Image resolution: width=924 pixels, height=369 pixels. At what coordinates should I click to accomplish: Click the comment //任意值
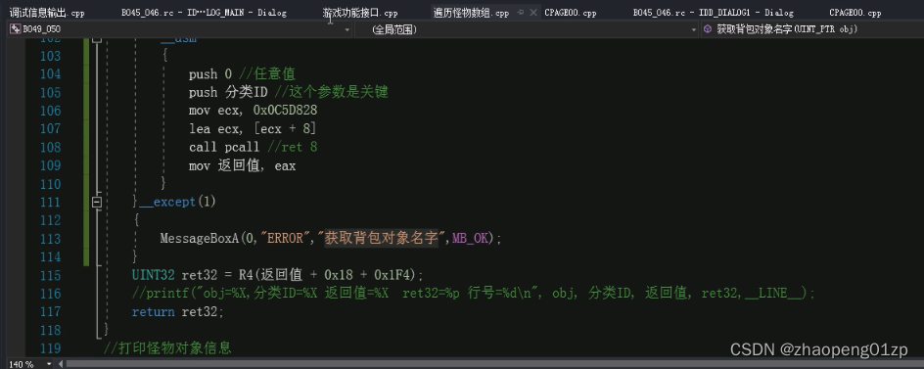(x=267, y=74)
